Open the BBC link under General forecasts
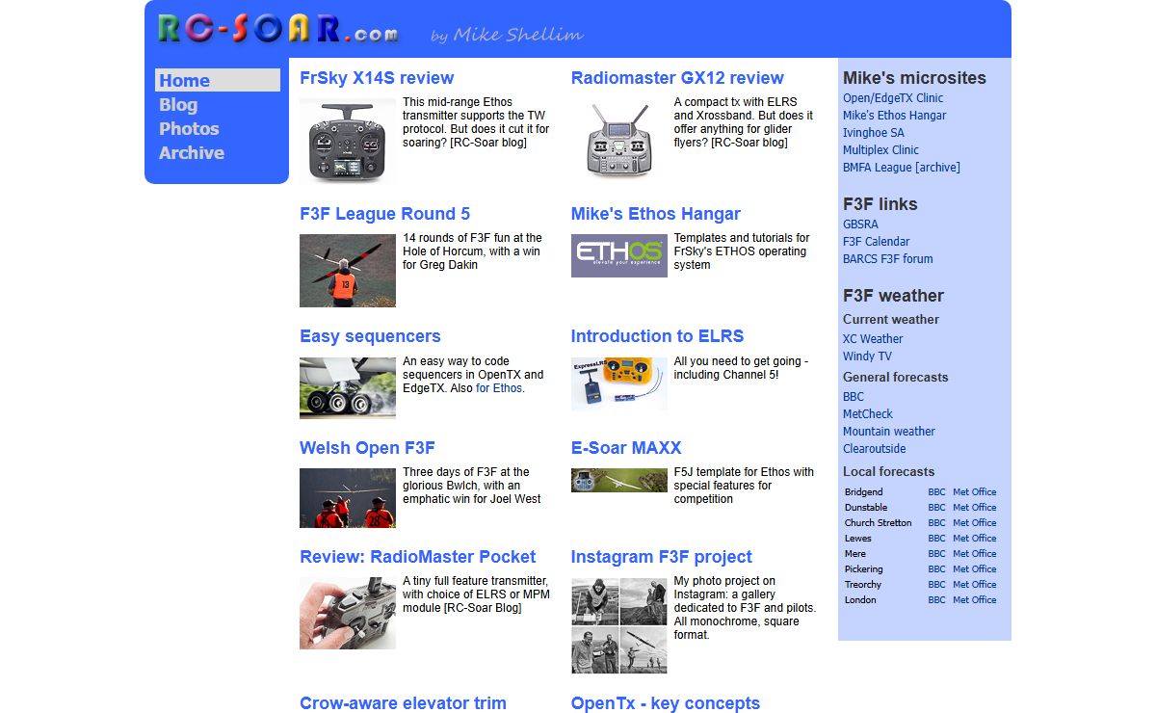This screenshot has width=1156, height=713. (x=854, y=397)
